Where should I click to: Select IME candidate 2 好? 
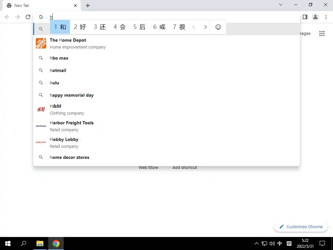pos(80,27)
